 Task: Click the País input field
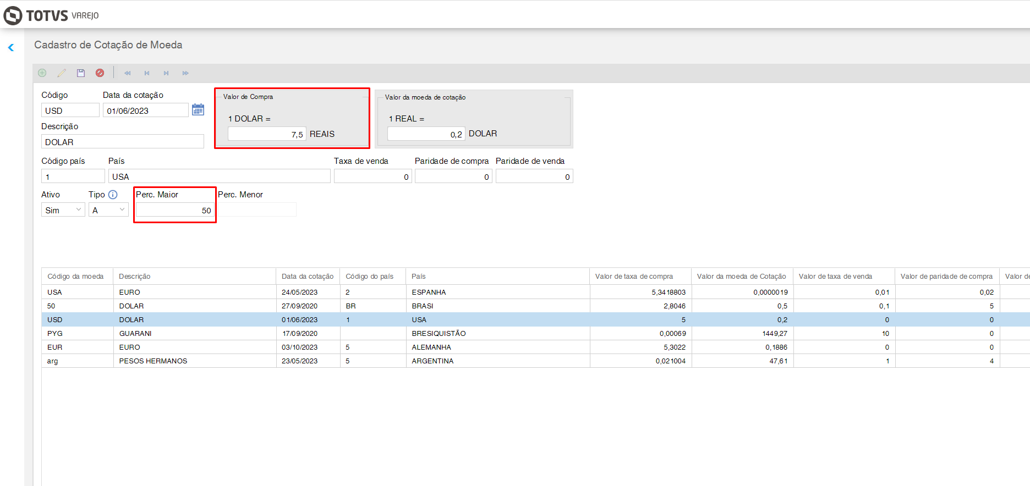[220, 176]
